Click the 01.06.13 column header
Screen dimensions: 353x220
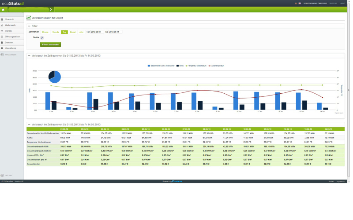click(64, 129)
